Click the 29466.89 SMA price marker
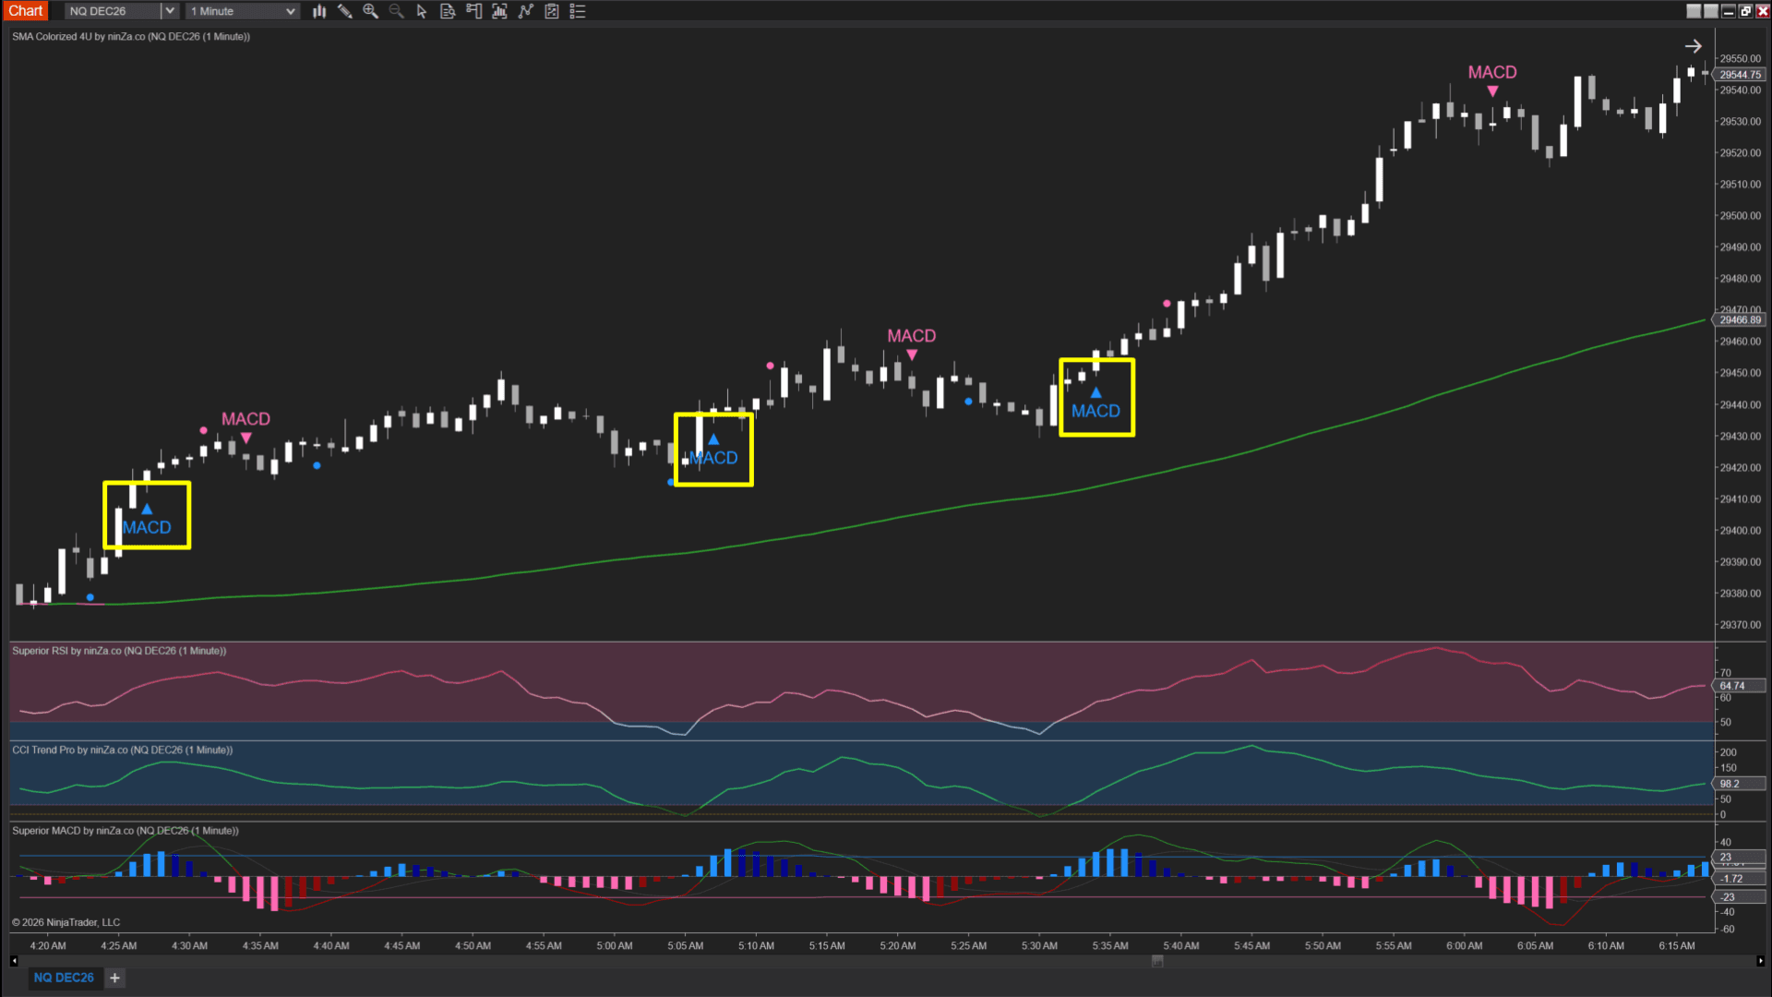The image size is (1772, 997). pyautogui.click(x=1741, y=320)
